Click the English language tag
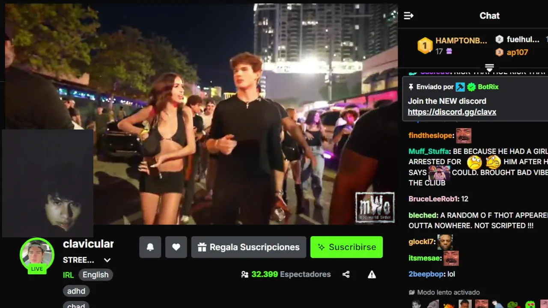 [95, 275]
